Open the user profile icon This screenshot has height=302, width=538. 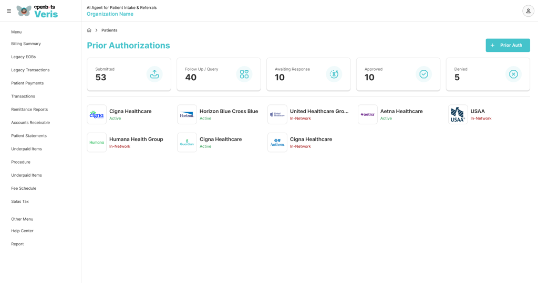pos(528,11)
